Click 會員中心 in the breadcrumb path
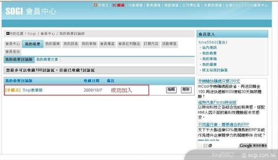 click(x=48, y=33)
